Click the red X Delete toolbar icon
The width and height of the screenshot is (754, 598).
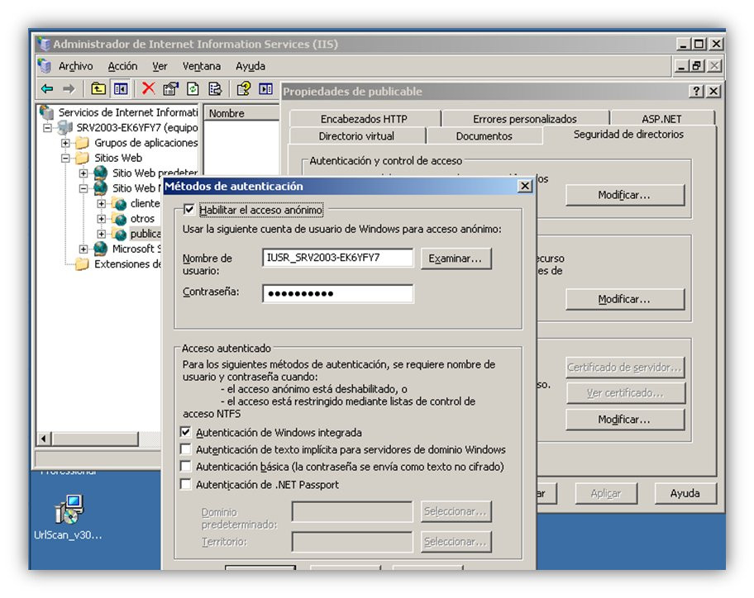148,88
